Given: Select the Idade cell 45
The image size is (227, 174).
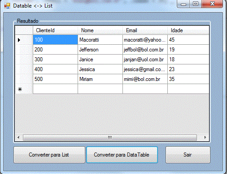Looking at the screenshot, I should [x=188, y=40].
